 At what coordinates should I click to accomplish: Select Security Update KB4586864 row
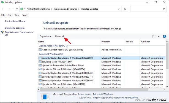[x=102, y=81]
